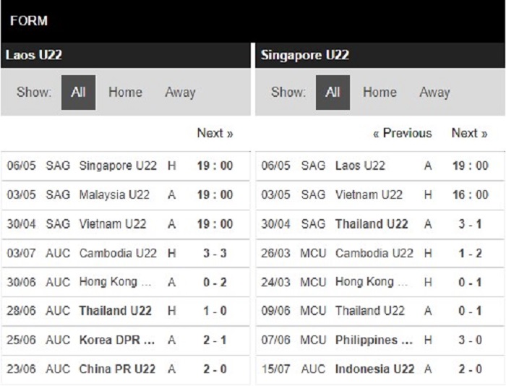This screenshot has width=506, height=386.
Task: Switch Singapore U22 form to Home
Action: [379, 93]
